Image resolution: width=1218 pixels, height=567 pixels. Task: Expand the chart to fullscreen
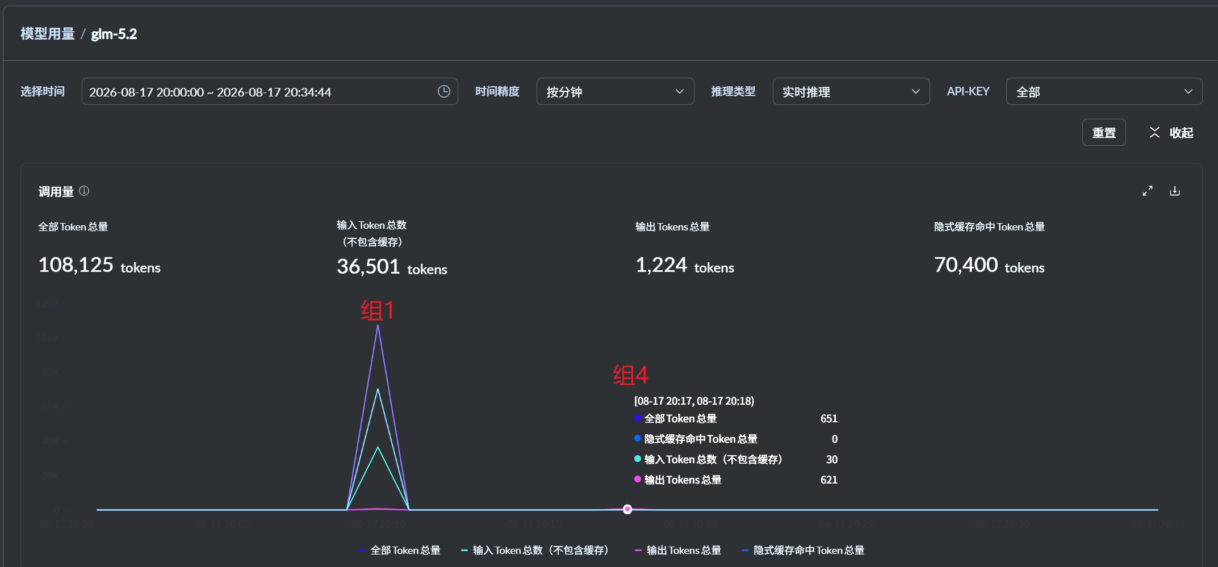click(x=1148, y=191)
